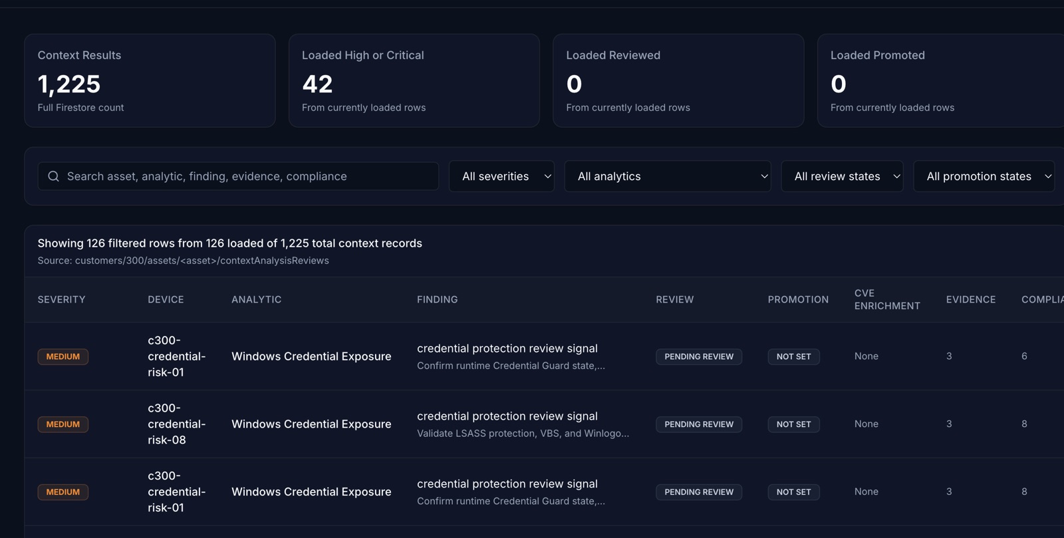Image resolution: width=1064 pixels, height=538 pixels.
Task: Select the Context Results 1,225 card
Action: point(150,80)
